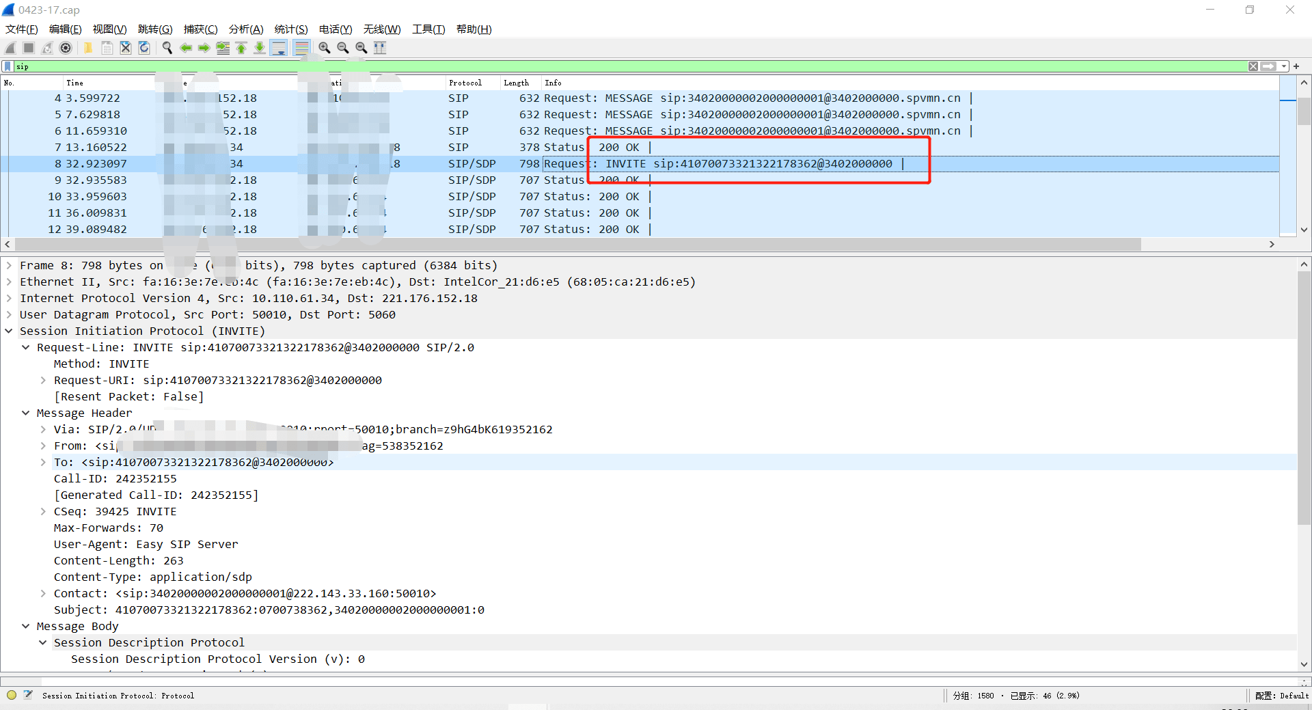Click the packet list horizontal scrollbar
The width and height of the screenshot is (1312, 710).
[577, 244]
